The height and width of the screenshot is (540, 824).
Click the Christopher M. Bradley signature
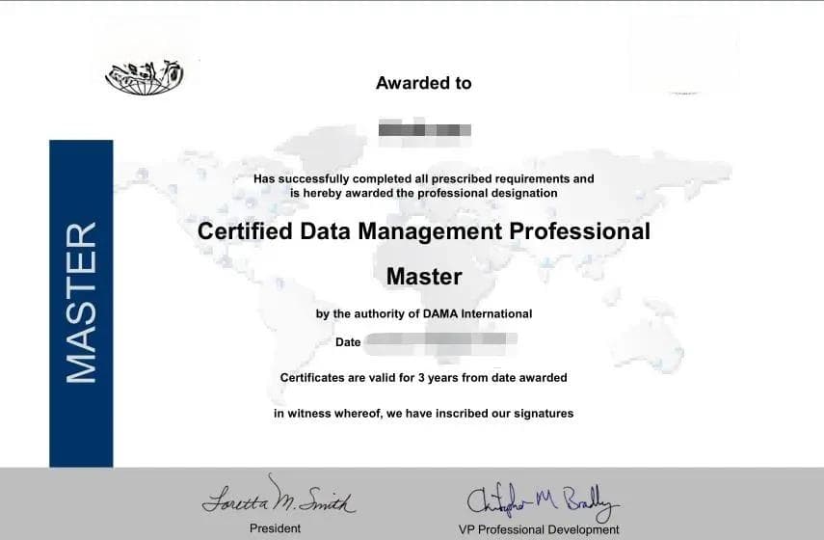pos(543,502)
